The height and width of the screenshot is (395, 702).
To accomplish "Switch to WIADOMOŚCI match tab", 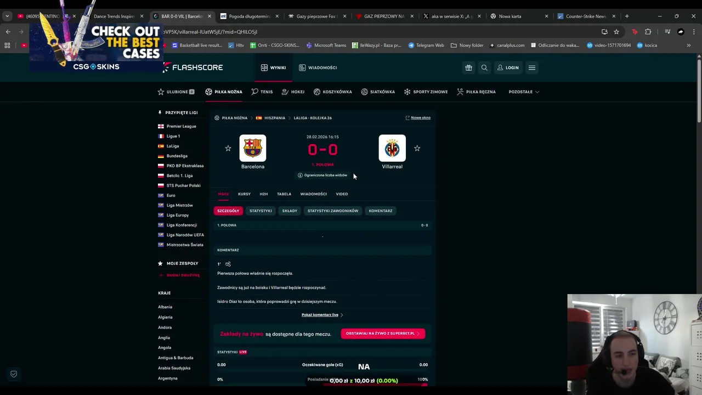I will (x=313, y=194).
